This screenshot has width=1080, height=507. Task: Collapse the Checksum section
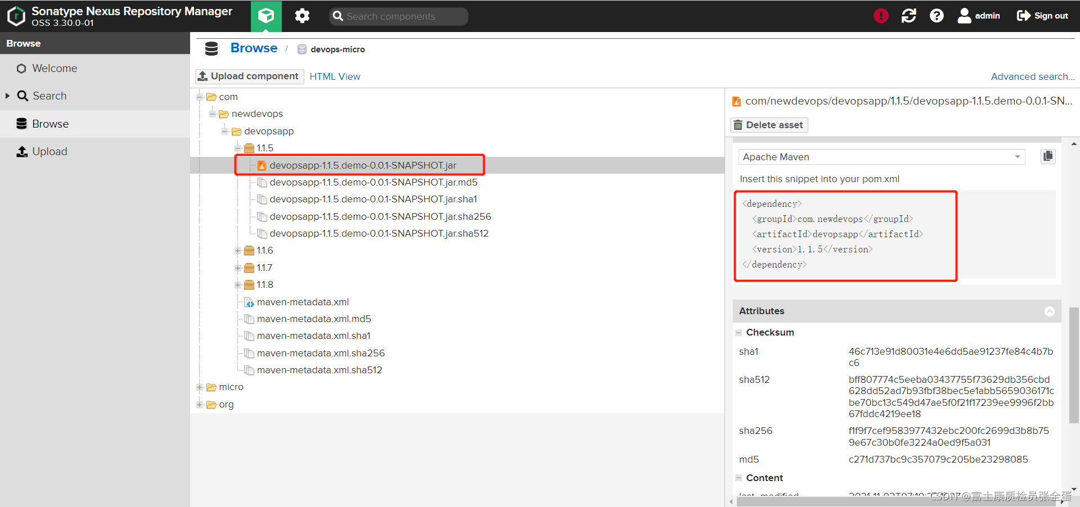tap(739, 332)
